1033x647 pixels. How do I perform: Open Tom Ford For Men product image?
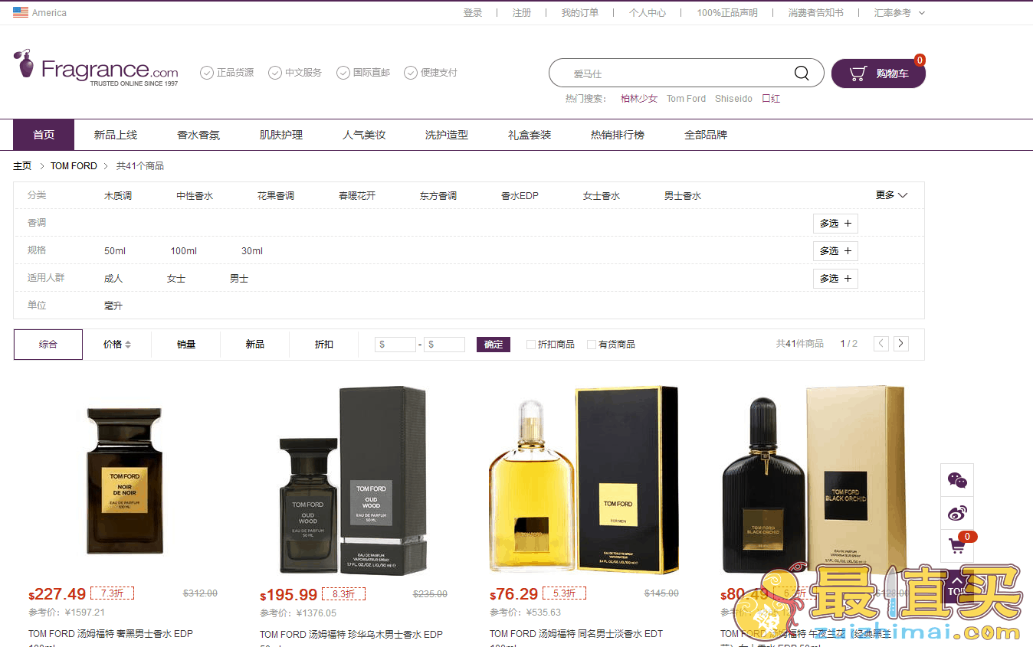[x=583, y=480]
